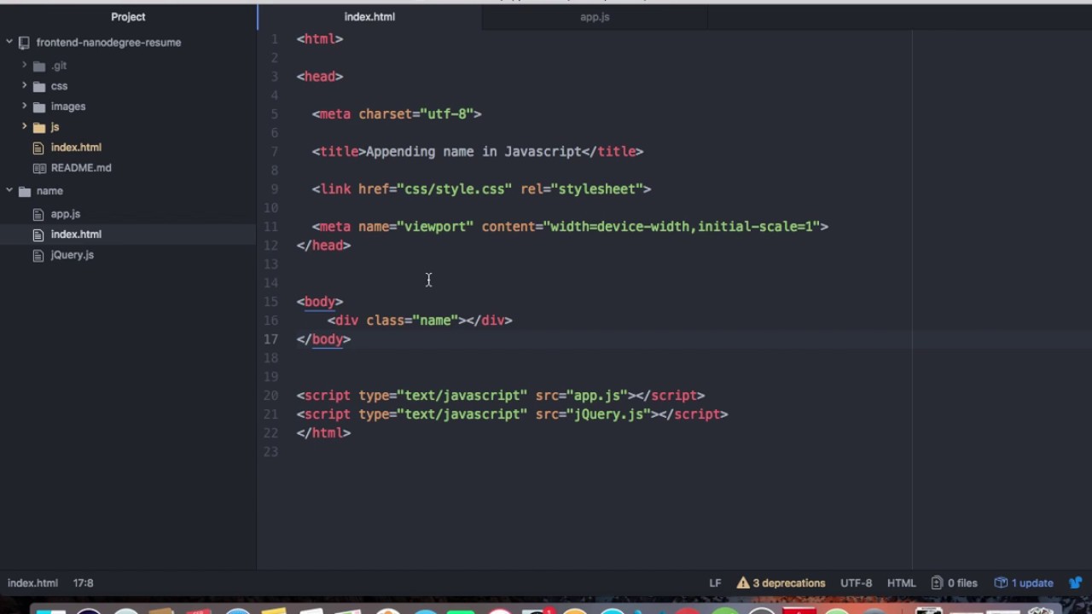1092x614 pixels.
Task: Change line ending via LF button
Action: (x=715, y=583)
